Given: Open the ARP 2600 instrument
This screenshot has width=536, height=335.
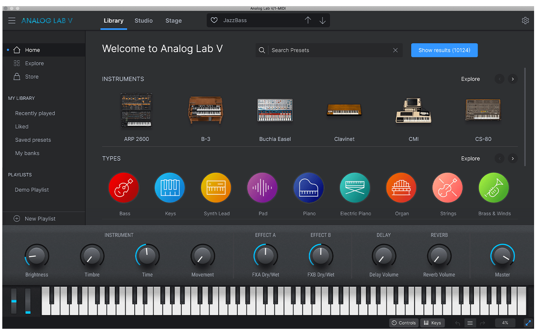Looking at the screenshot, I should pyautogui.click(x=136, y=111).
